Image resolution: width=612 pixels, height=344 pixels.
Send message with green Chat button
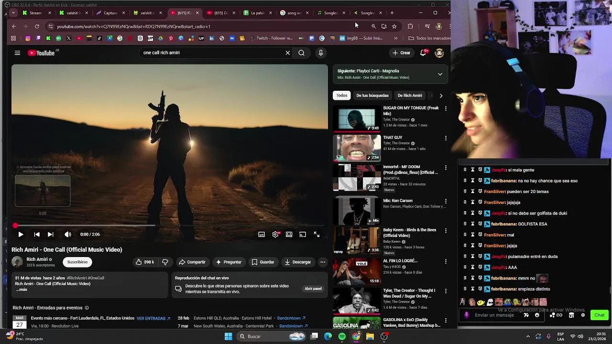pyautogui.click(x=600, y=315)
